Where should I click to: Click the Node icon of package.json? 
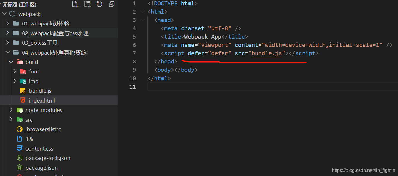click(x=20, y=168)
